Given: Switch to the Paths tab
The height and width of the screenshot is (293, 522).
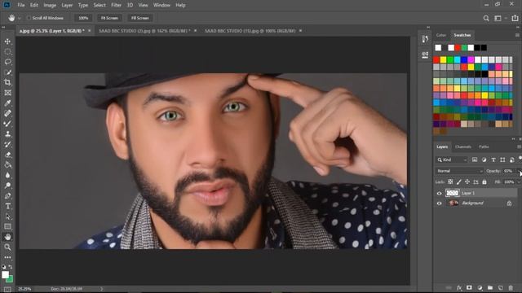Looking at the screenshot, I should pos(484,146).
